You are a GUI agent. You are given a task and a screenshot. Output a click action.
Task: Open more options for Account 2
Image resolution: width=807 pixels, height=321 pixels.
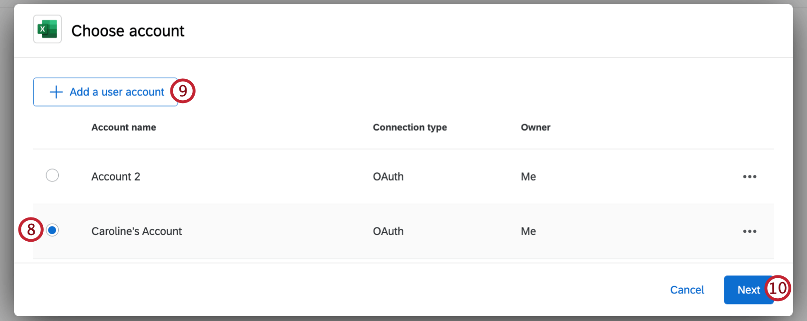coord(750,177)
